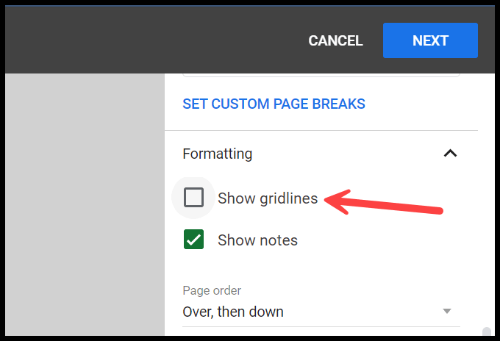Click the "Show gridlines" label text
Image resolution: width=500 pixels, height=341 pixels.
(x=268, y=198)
